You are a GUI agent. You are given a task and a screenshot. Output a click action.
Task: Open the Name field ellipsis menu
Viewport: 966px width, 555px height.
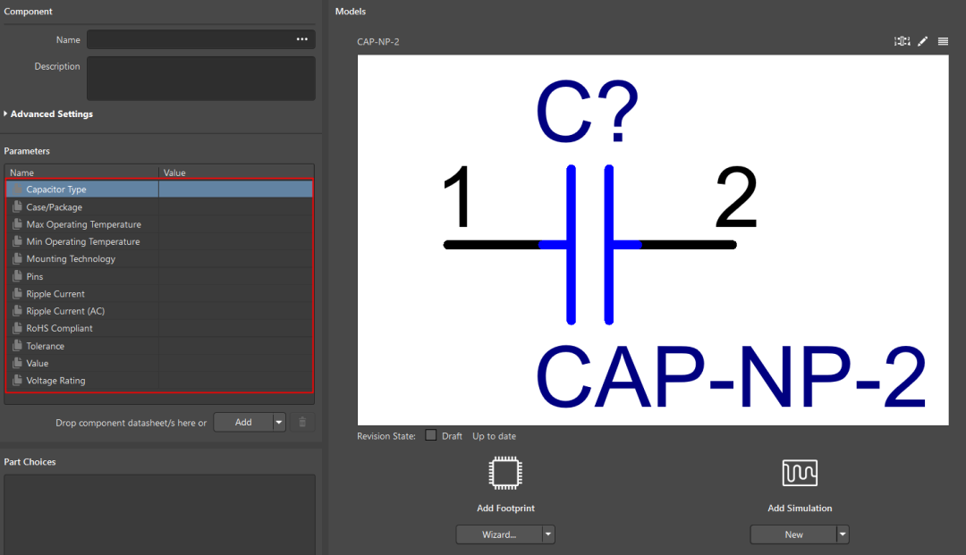(302, 39)
